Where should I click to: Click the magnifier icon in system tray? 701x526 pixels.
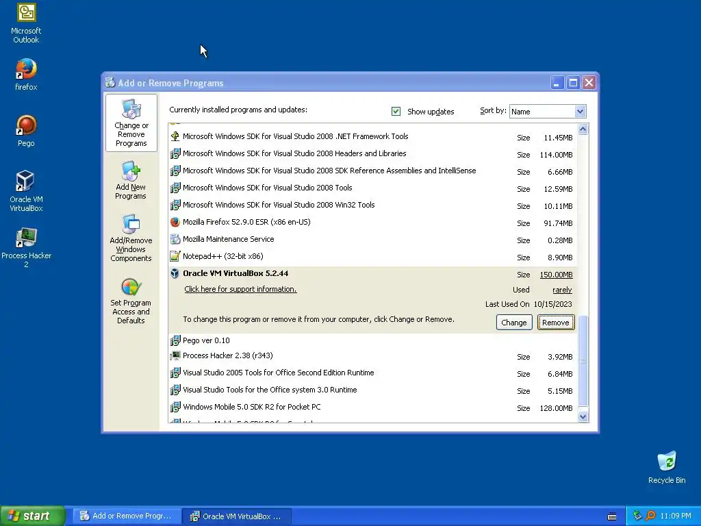(x=650, y=516)
